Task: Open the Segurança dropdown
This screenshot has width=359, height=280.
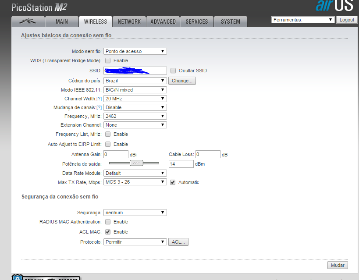Action: point(135,213)
